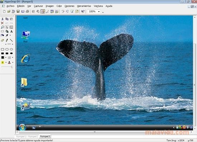Click the black foreground color square
The image size is (197, 142).
click(3, 57)
